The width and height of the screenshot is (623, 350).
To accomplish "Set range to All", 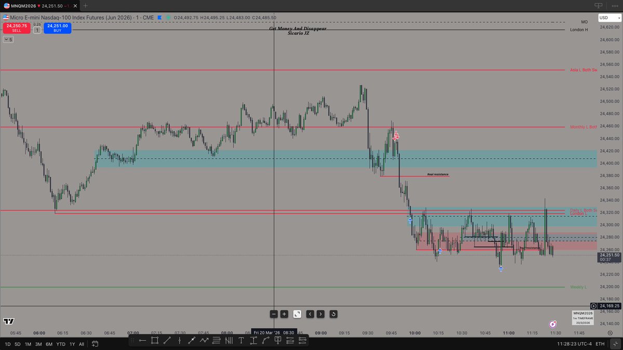I will (x=82, y=344).
